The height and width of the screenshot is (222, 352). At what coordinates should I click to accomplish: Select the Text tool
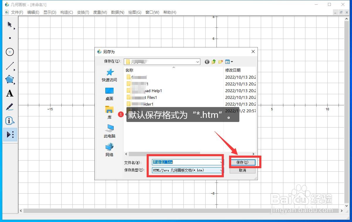click(x=10, y=93)
